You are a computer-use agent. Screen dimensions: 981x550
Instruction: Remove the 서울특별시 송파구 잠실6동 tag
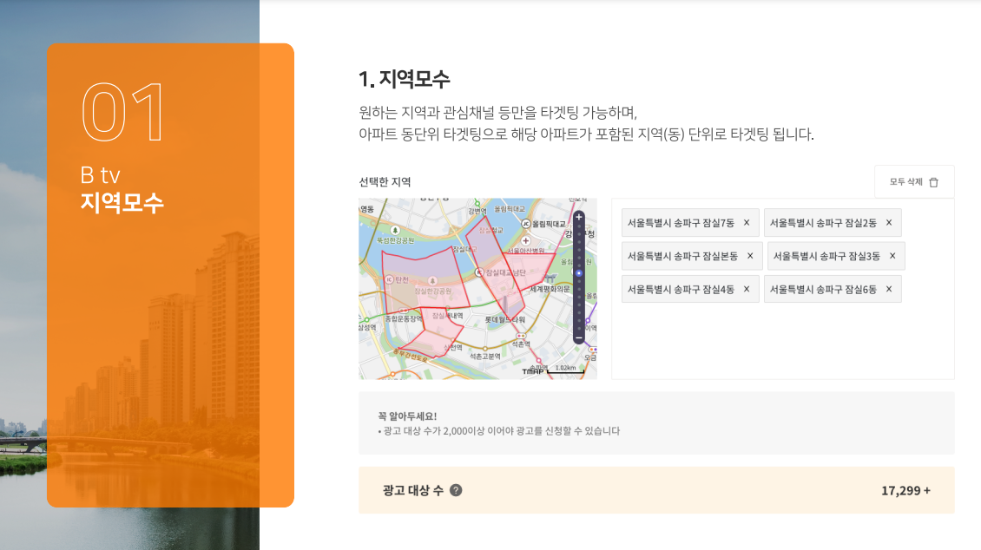click(889, 289)
